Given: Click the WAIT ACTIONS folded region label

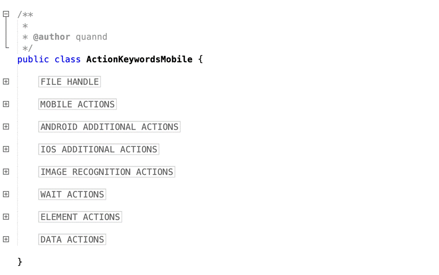Looking at the screenshot, I should 72,195.
